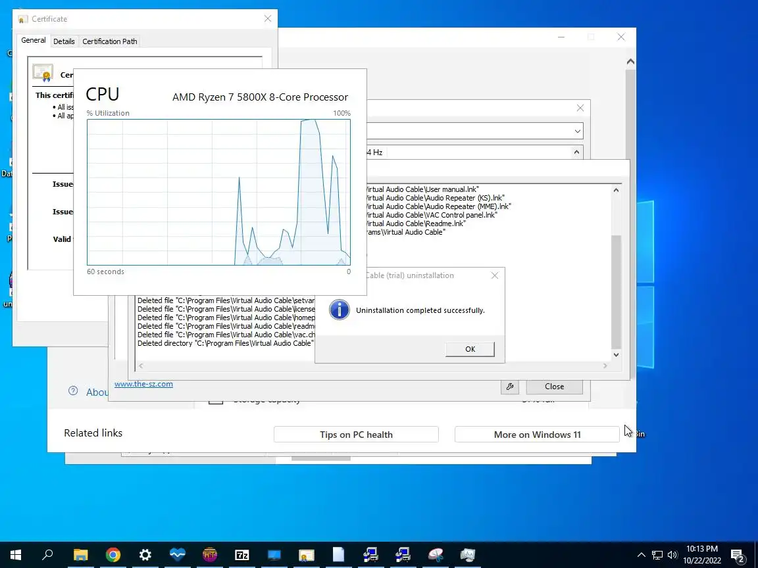Viewport: 758px width, 568px height.
Task: Expand the top combo box dropdown arrow
Action: [577, 131]
